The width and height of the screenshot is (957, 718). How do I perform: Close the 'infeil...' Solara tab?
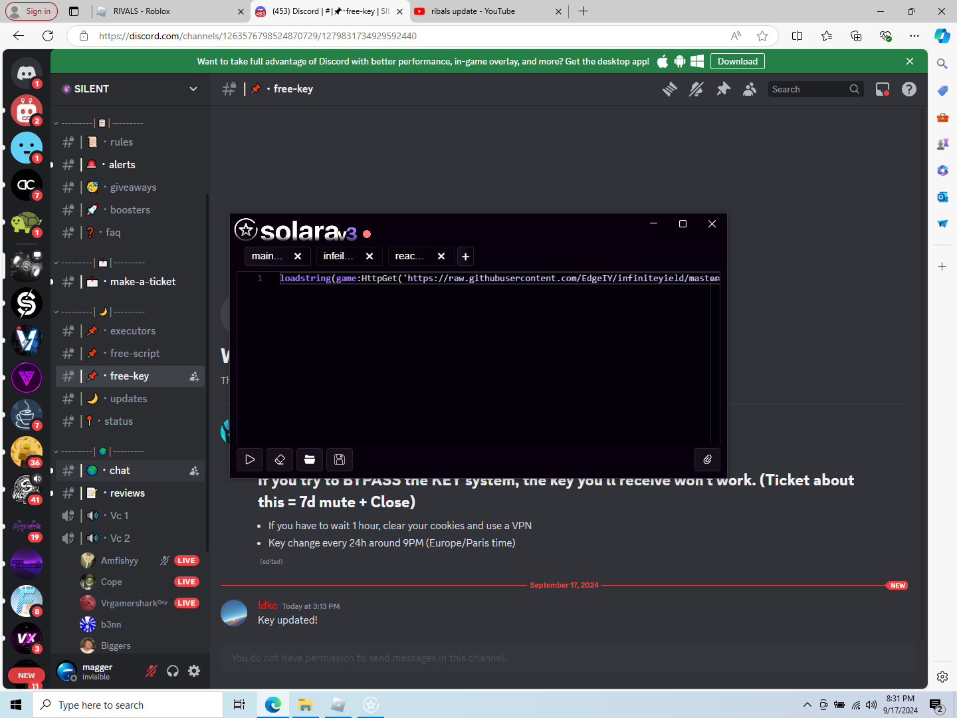click(370, 256)
